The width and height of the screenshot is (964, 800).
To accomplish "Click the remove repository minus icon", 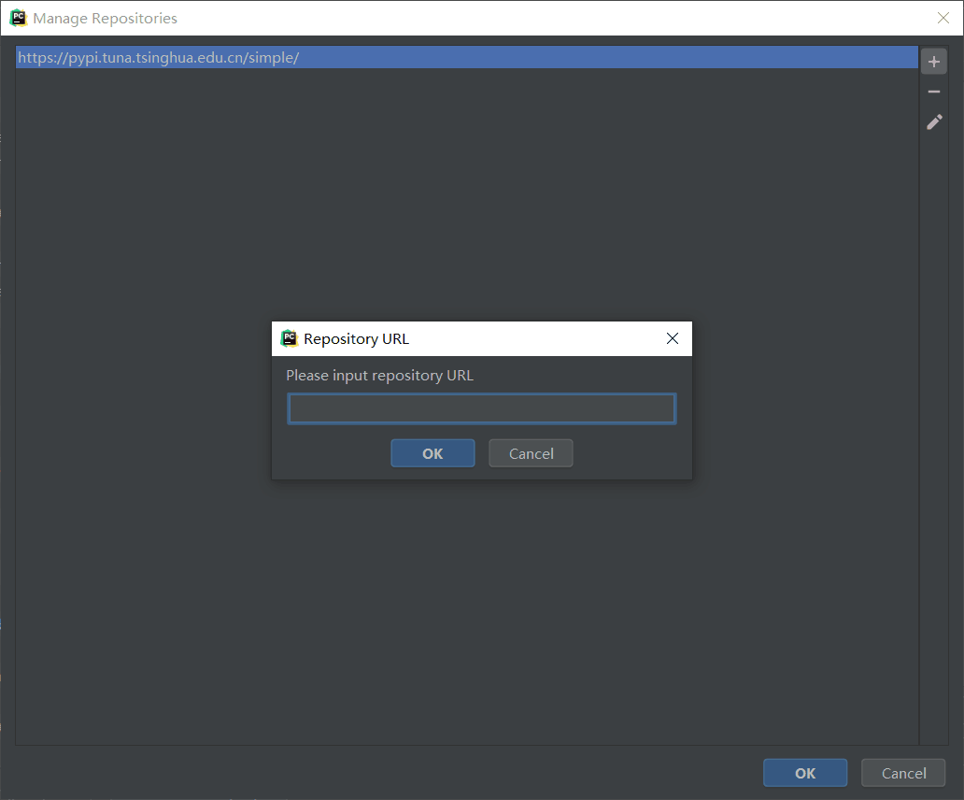I will point(934,92).
